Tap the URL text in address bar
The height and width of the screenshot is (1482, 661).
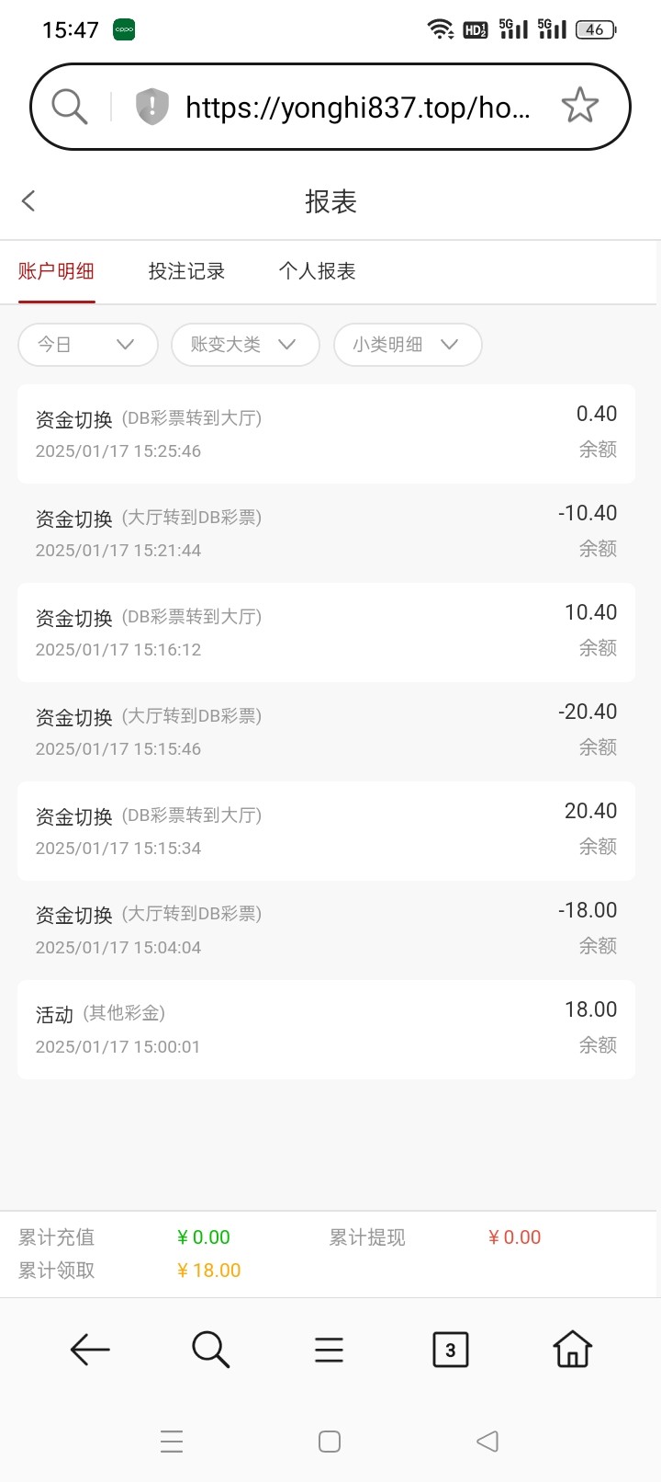(358, 108)
